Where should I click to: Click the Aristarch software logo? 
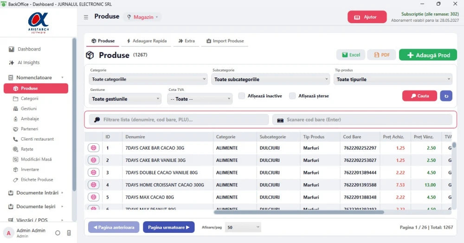tap(39, 22)
